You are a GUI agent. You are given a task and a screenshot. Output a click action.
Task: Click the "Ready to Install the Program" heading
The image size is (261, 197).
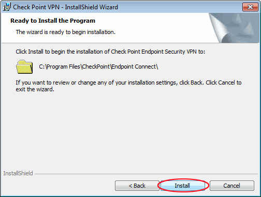tap(53, 21)
